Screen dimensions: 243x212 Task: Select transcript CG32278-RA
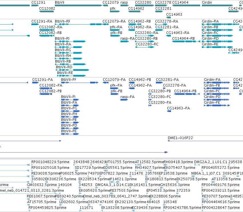[166, 21]
